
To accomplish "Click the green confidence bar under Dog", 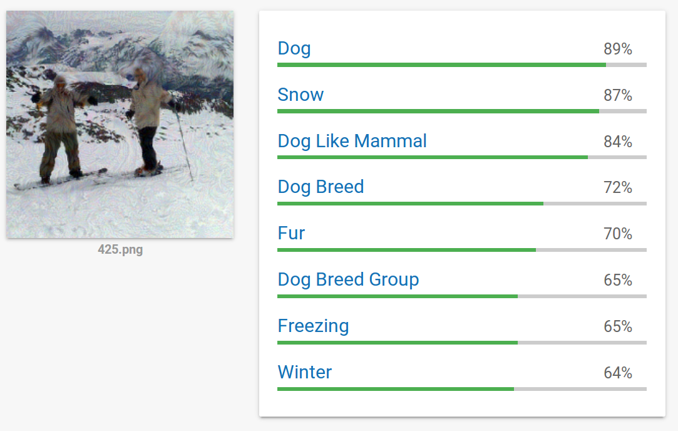I will [x=441, y=65].
